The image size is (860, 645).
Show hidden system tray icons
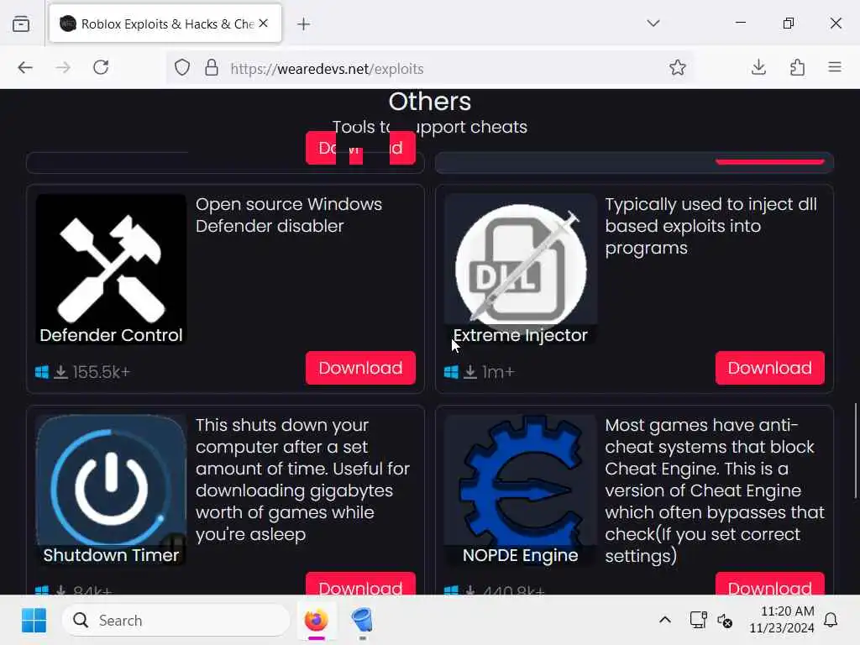tap(665, 621)
